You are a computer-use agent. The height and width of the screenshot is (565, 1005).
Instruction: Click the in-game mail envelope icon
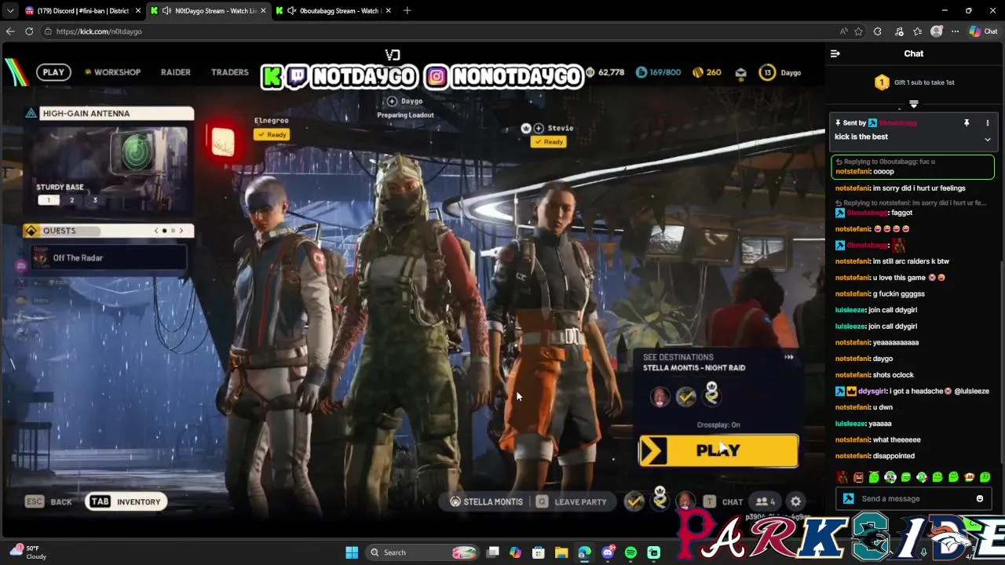click(x=740, y=73)
